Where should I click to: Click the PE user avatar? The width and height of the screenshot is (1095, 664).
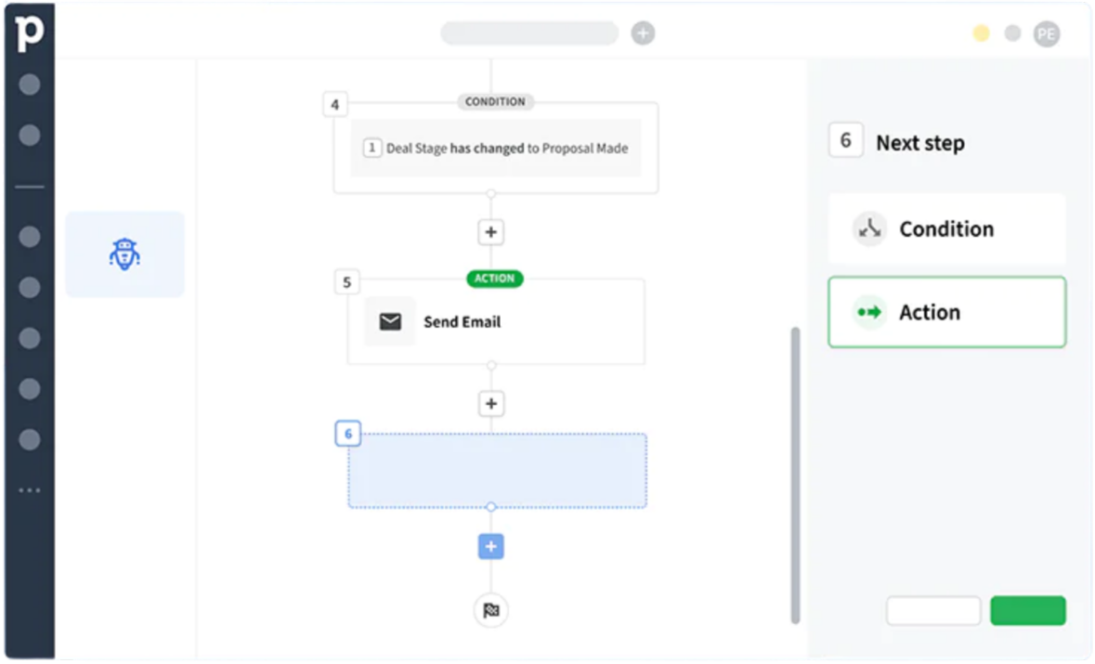(1047, 34)
